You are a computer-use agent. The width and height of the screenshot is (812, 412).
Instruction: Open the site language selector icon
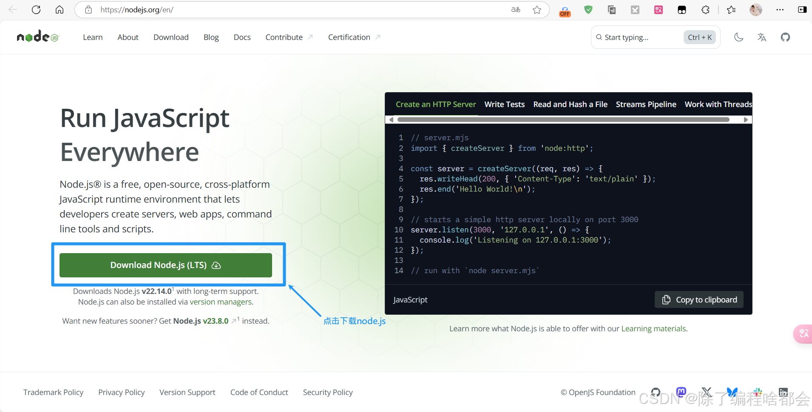click(762, 37)
